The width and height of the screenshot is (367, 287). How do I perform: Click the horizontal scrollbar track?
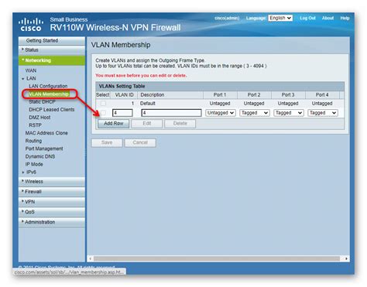click(217, 258)
